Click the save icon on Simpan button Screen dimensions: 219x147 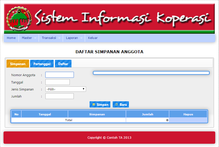[94, 105]
